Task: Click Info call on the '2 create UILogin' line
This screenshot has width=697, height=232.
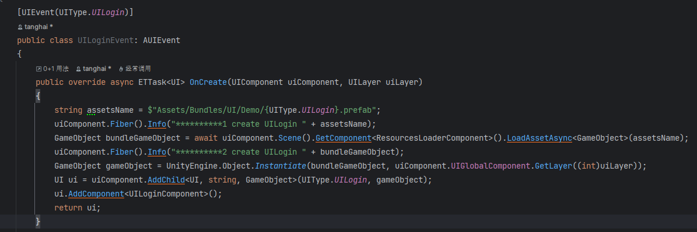Action: tap(157, 152)
